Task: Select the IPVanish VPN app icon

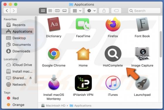Action: 83,83
